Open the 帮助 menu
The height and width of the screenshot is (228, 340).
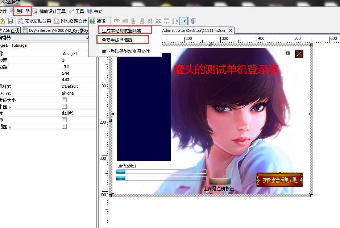point(98,11)
